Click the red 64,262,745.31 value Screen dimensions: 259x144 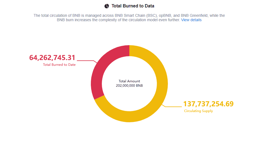click(x=52, y=58)
